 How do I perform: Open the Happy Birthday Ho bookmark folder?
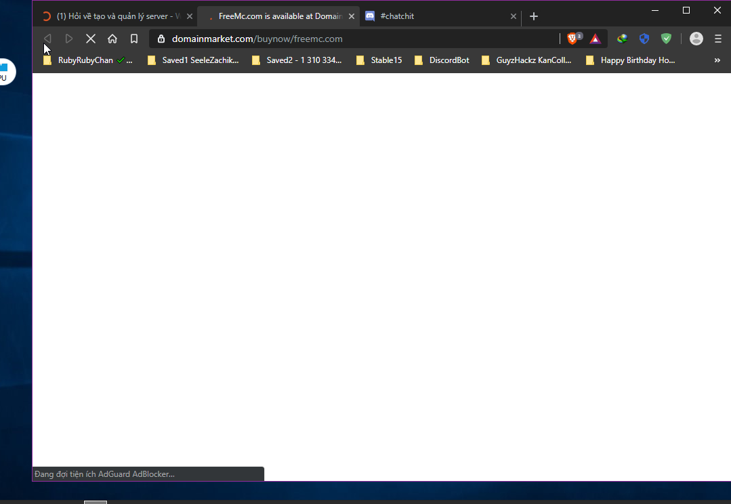pos(631,60)
